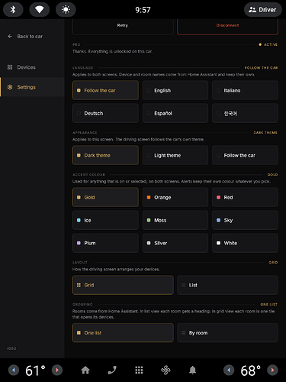Pick the Ice accent colour

coord(105,220)
